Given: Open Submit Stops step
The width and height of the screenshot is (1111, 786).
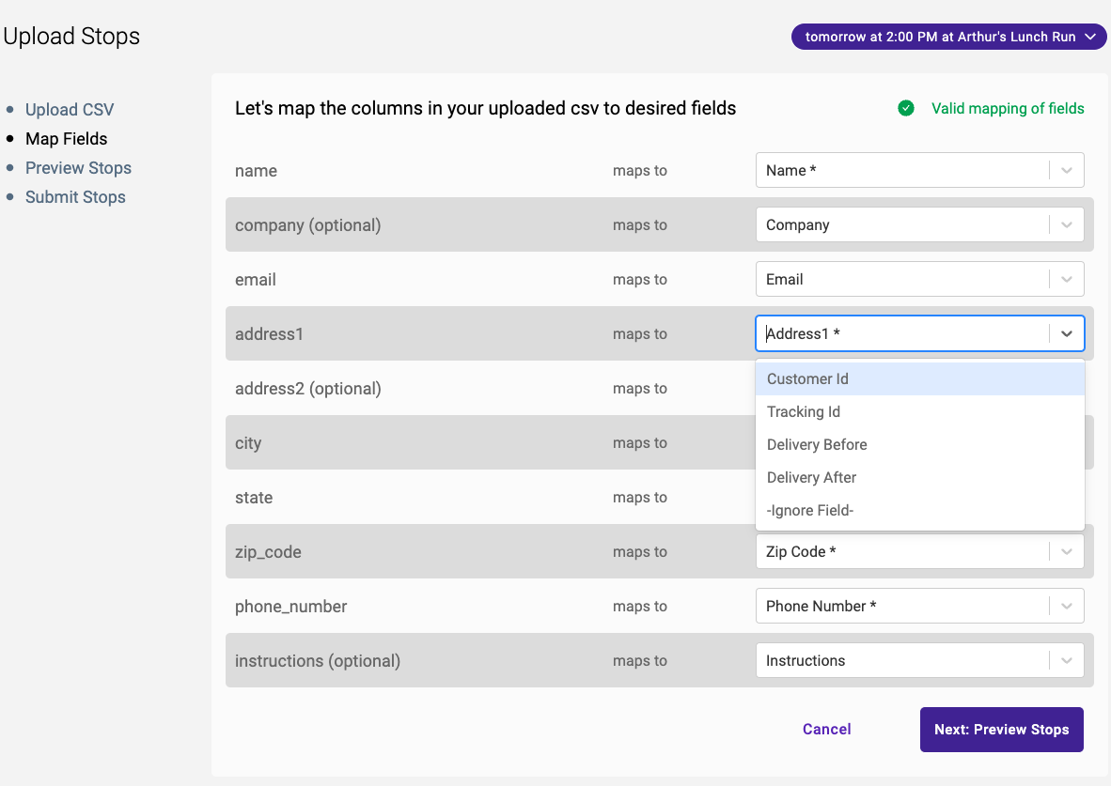Looking at the screenshot, I should coord(76,197).
